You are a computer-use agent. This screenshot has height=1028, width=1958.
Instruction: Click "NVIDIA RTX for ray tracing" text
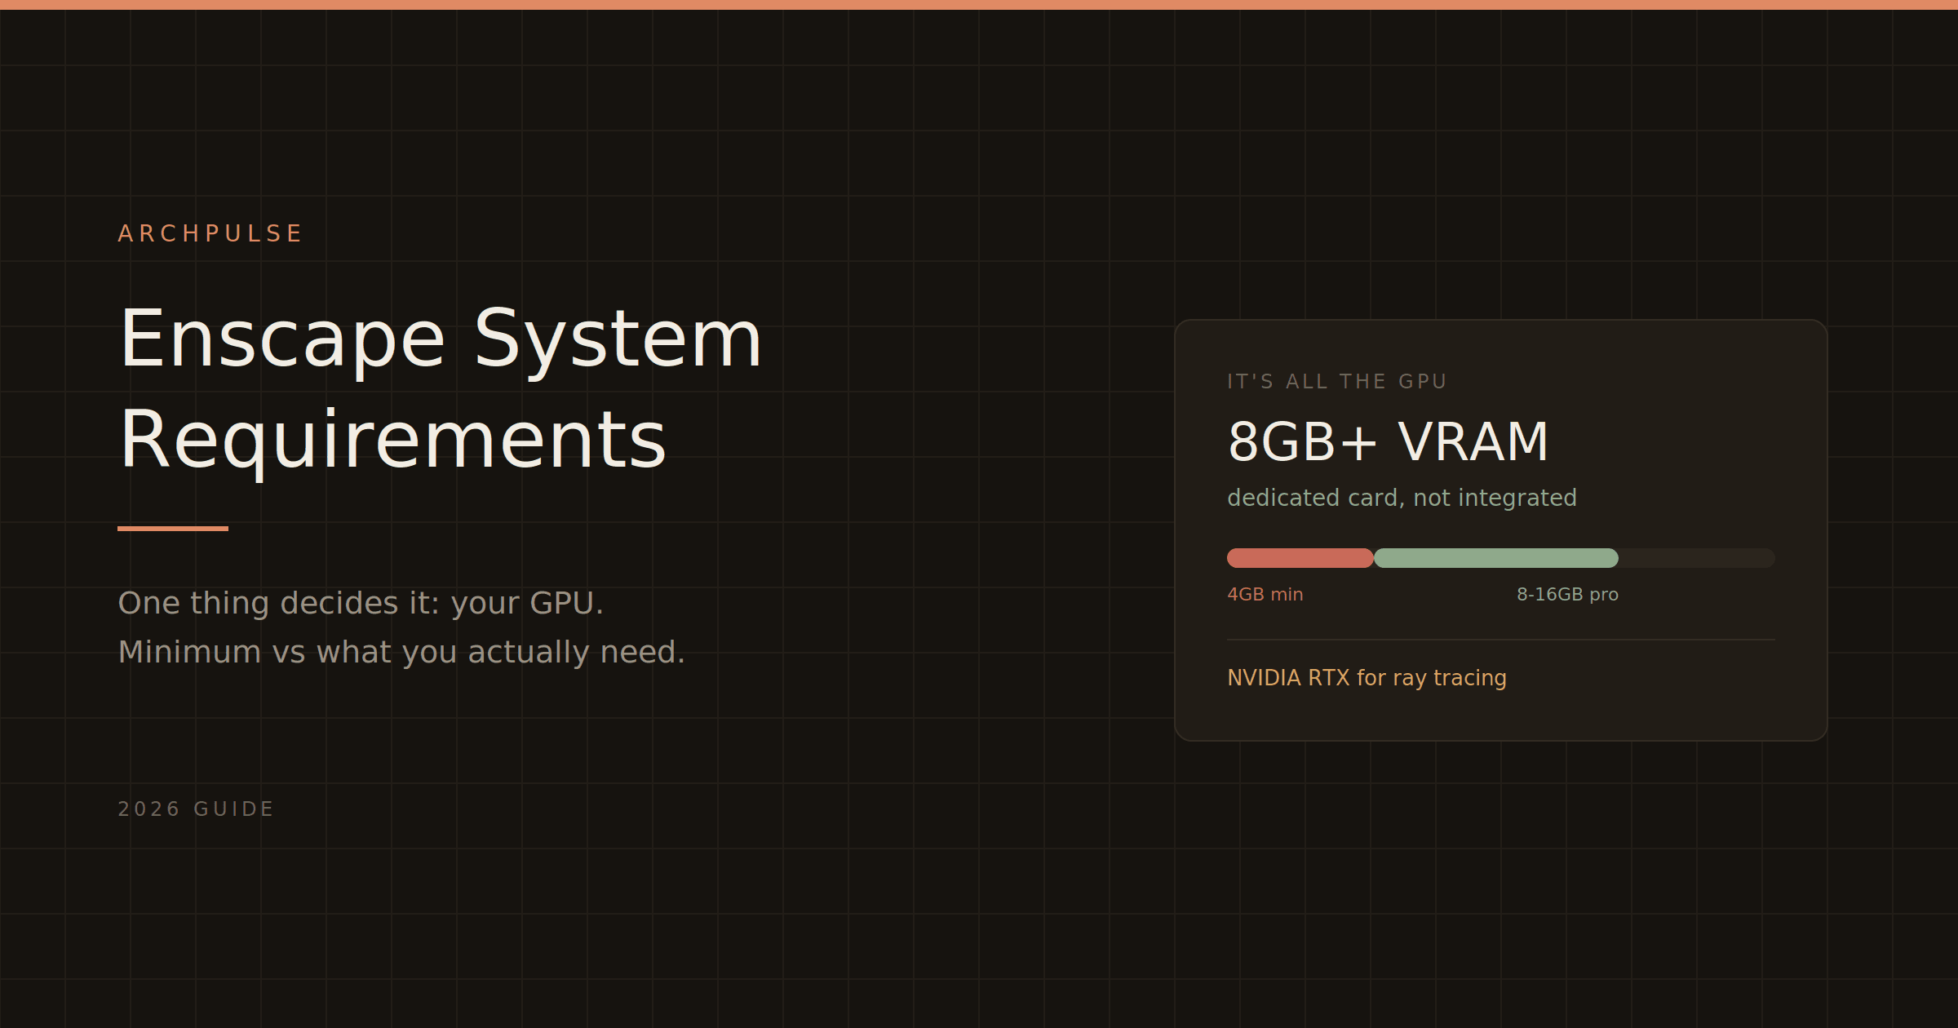(x=1367, y=678)
